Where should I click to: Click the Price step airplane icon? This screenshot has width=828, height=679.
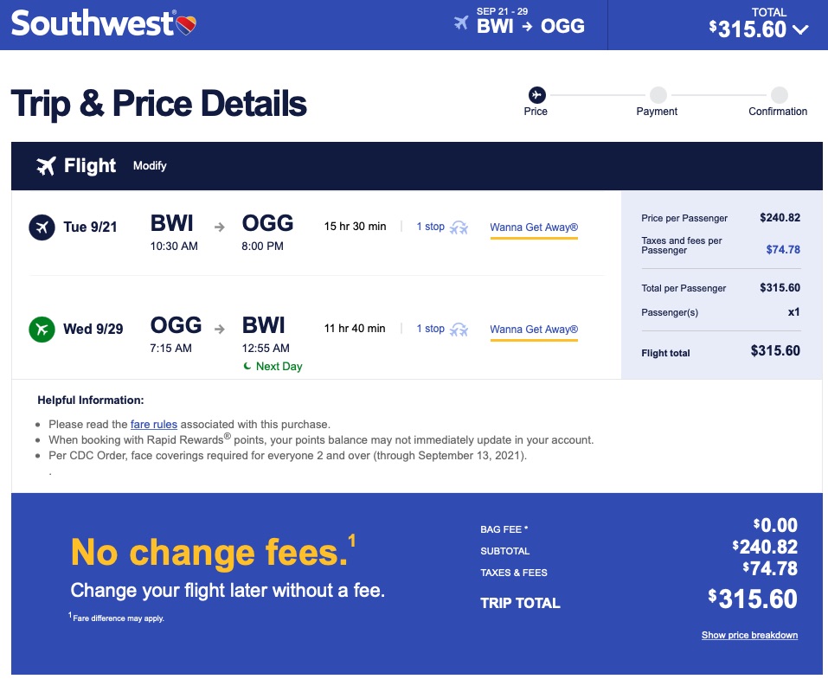pyautogui.click(x=536, y=94)
